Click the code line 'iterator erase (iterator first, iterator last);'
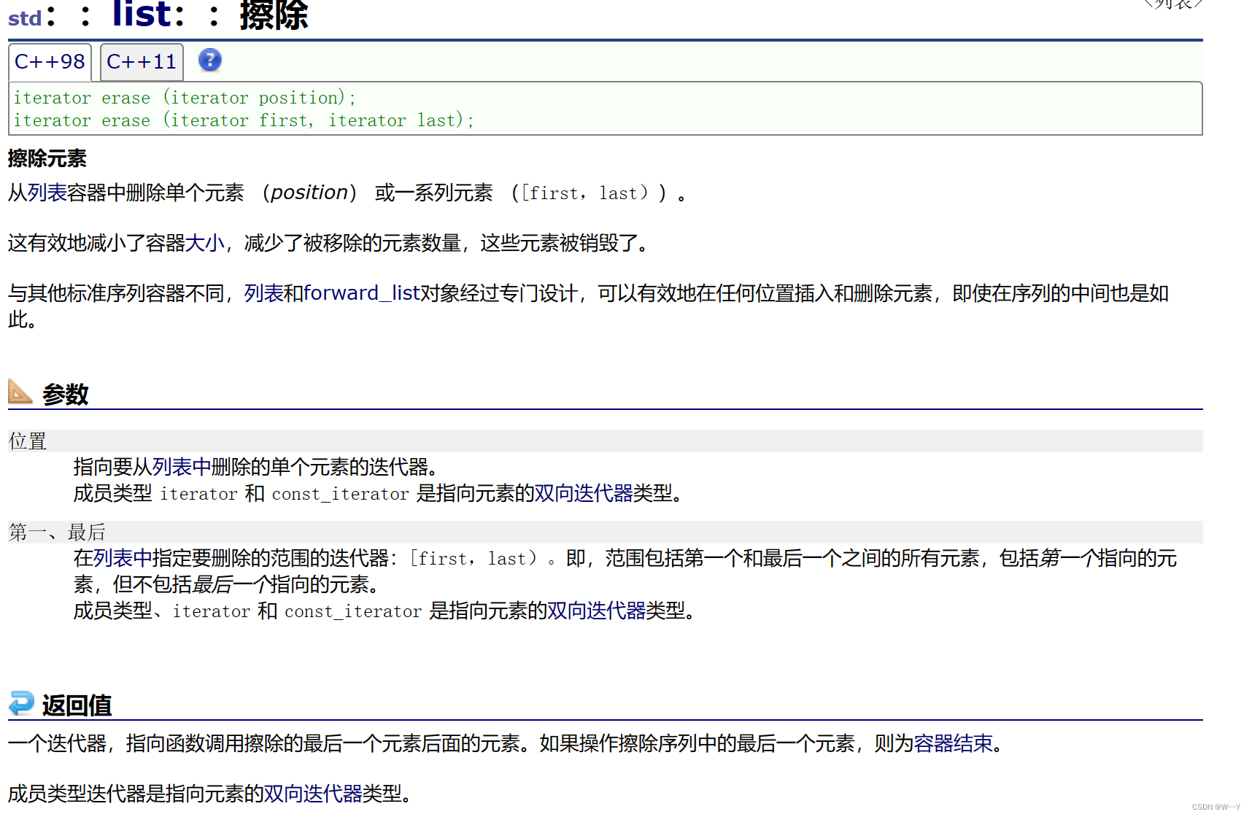 (244, 120)
